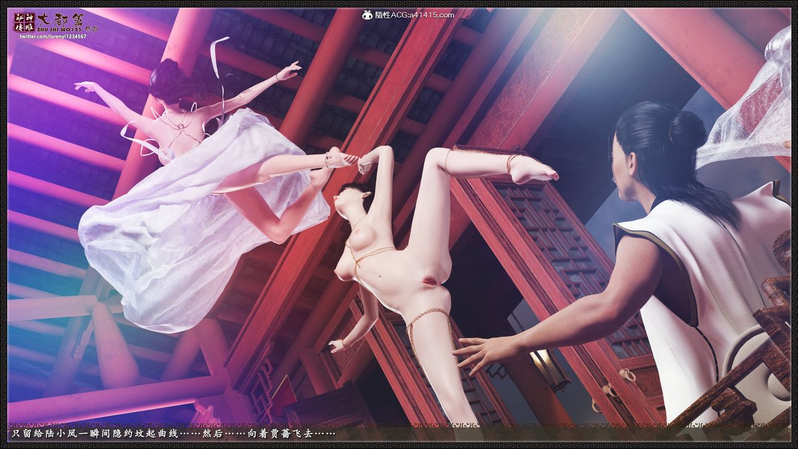Click the ZHU SHI WO123 signature mark
This screenshot has width=798, height=449.
tap(59, 29)
